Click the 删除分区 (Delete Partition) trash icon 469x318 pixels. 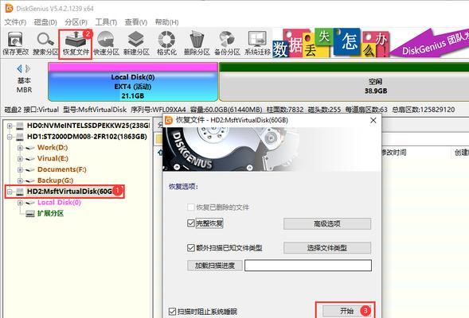(x=197, y=43)
